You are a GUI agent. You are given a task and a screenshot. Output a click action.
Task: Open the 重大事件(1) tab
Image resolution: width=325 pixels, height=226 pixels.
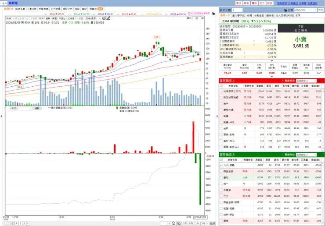tap(238, 15)
